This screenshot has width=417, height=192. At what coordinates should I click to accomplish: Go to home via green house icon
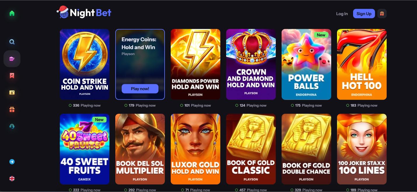(x=12, y=13)
